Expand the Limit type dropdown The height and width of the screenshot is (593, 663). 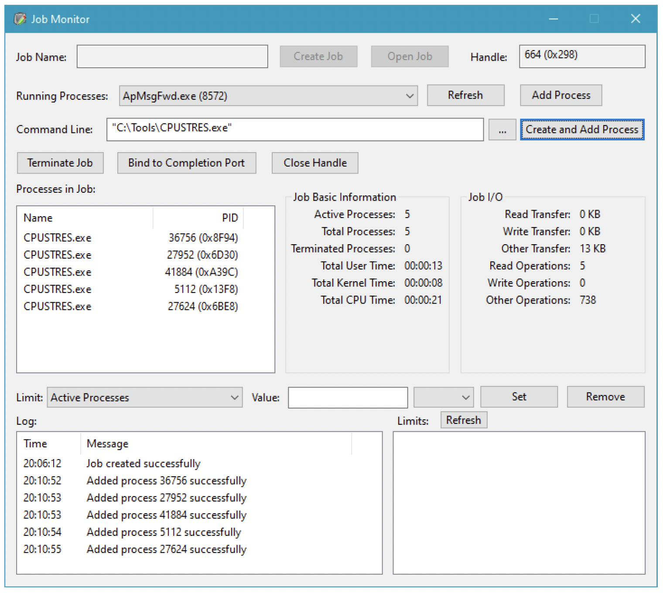(x=144, y=397)
